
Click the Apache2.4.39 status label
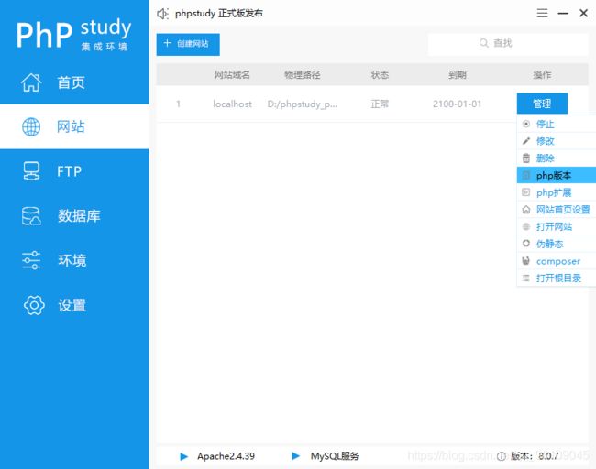coord(226,456)
